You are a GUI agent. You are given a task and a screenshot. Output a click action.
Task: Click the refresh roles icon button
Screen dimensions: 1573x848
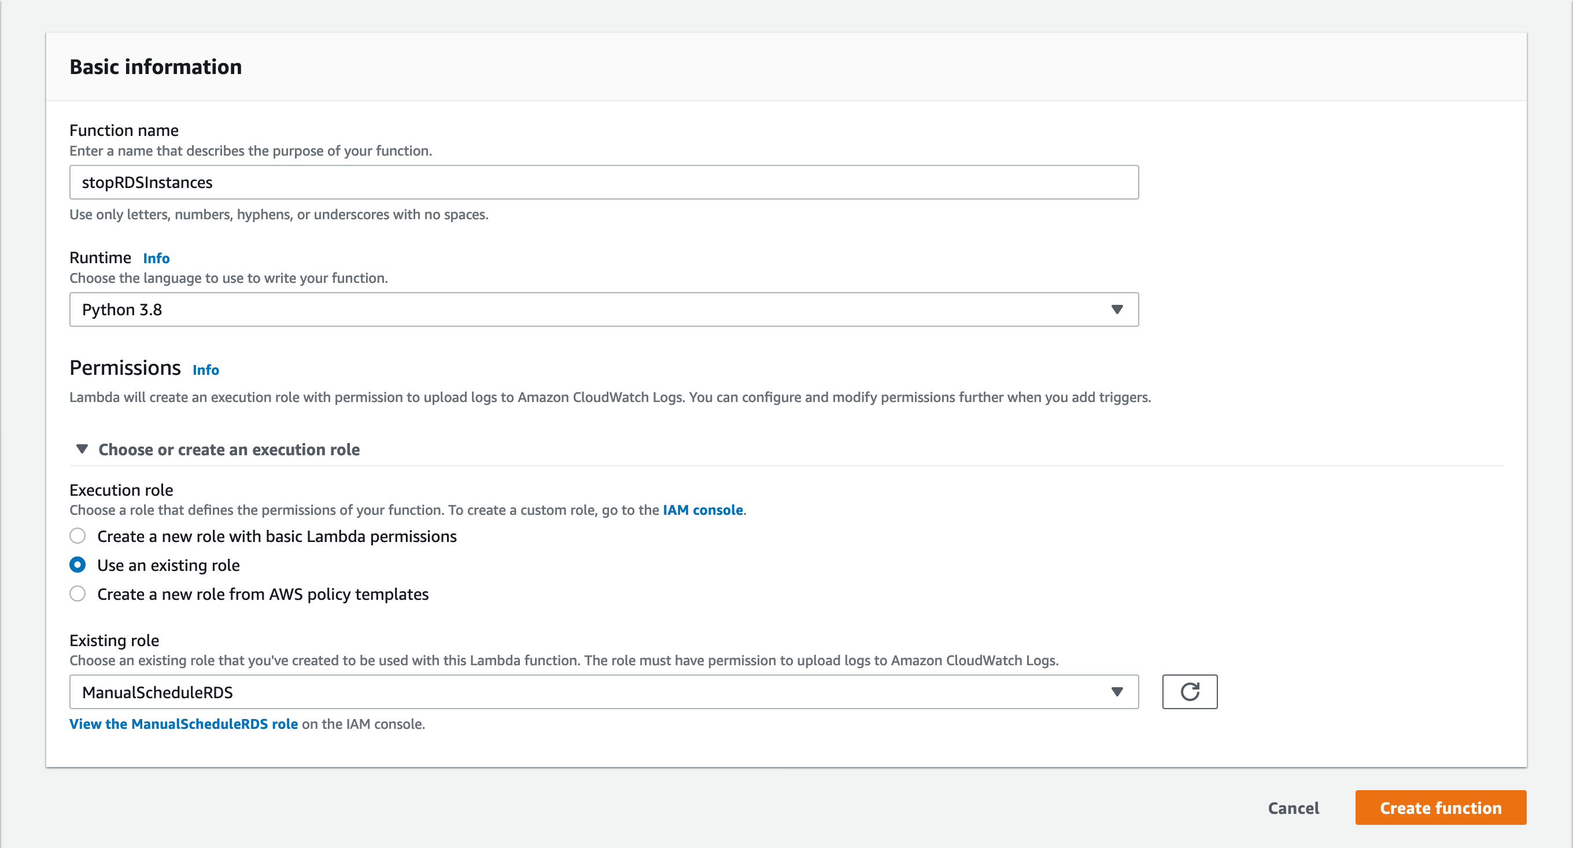(1189, 692)
